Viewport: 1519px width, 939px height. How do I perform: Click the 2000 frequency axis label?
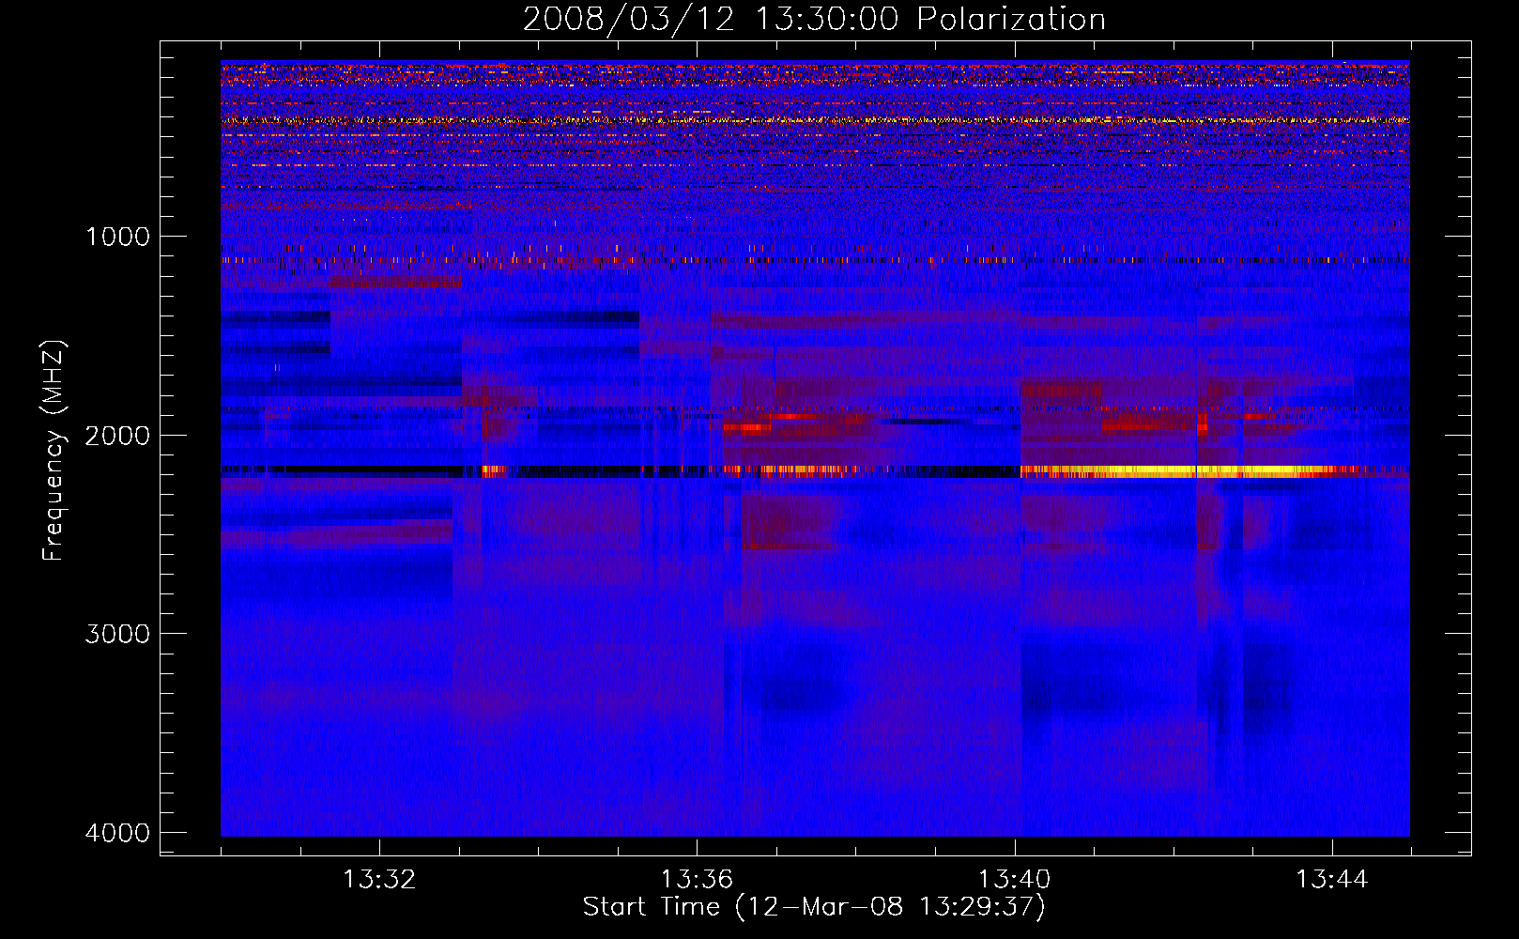[118, 436]
